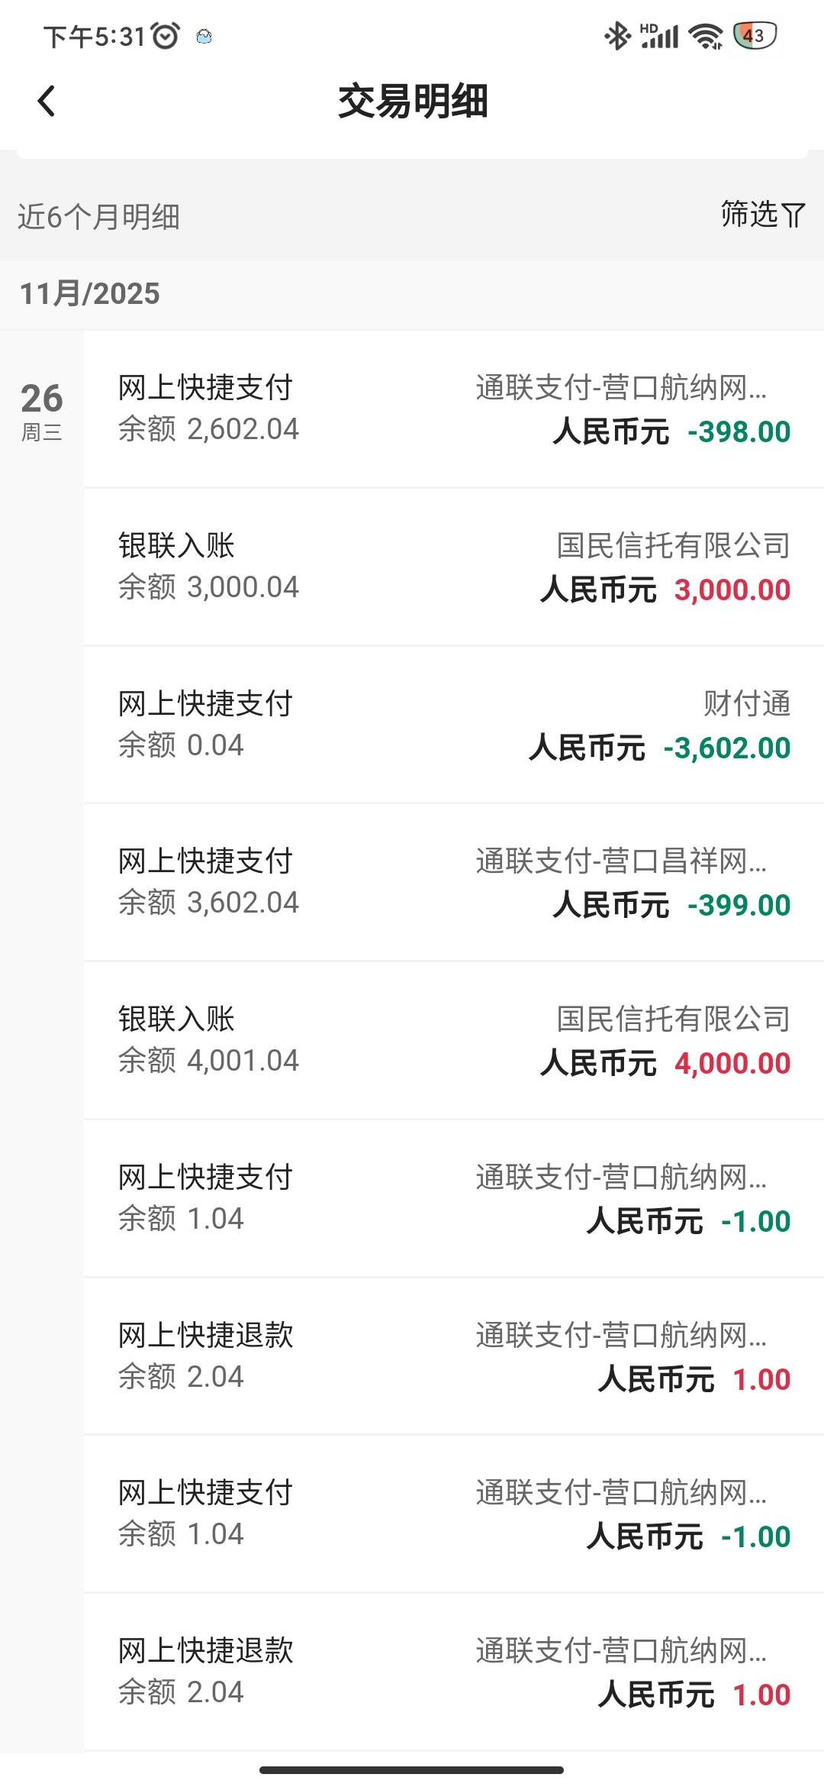
Task: Open the 财付通 -3,602.00 transaction
Action: (453, 725)
